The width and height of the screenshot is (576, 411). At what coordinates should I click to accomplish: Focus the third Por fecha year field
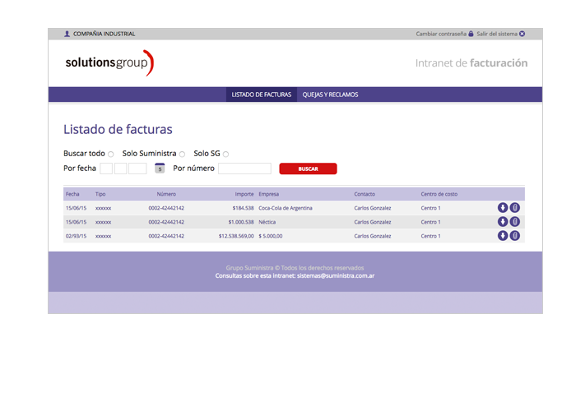coord(137,169)
